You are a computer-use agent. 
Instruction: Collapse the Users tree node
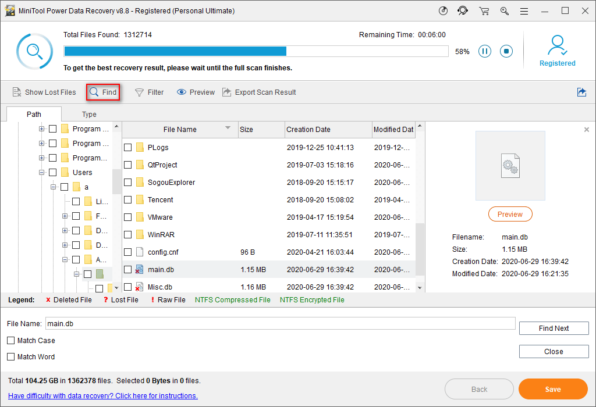(x=41, y=172)
